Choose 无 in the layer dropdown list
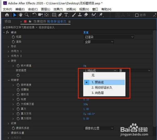 [104, 75]
